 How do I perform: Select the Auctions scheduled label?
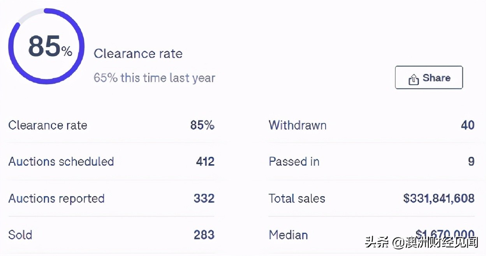click(61, 161)
